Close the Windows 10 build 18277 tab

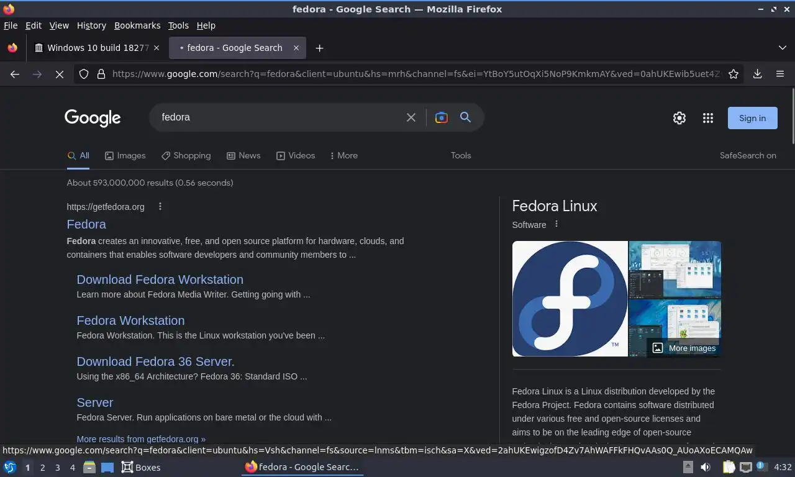click(x=157, y=48)
